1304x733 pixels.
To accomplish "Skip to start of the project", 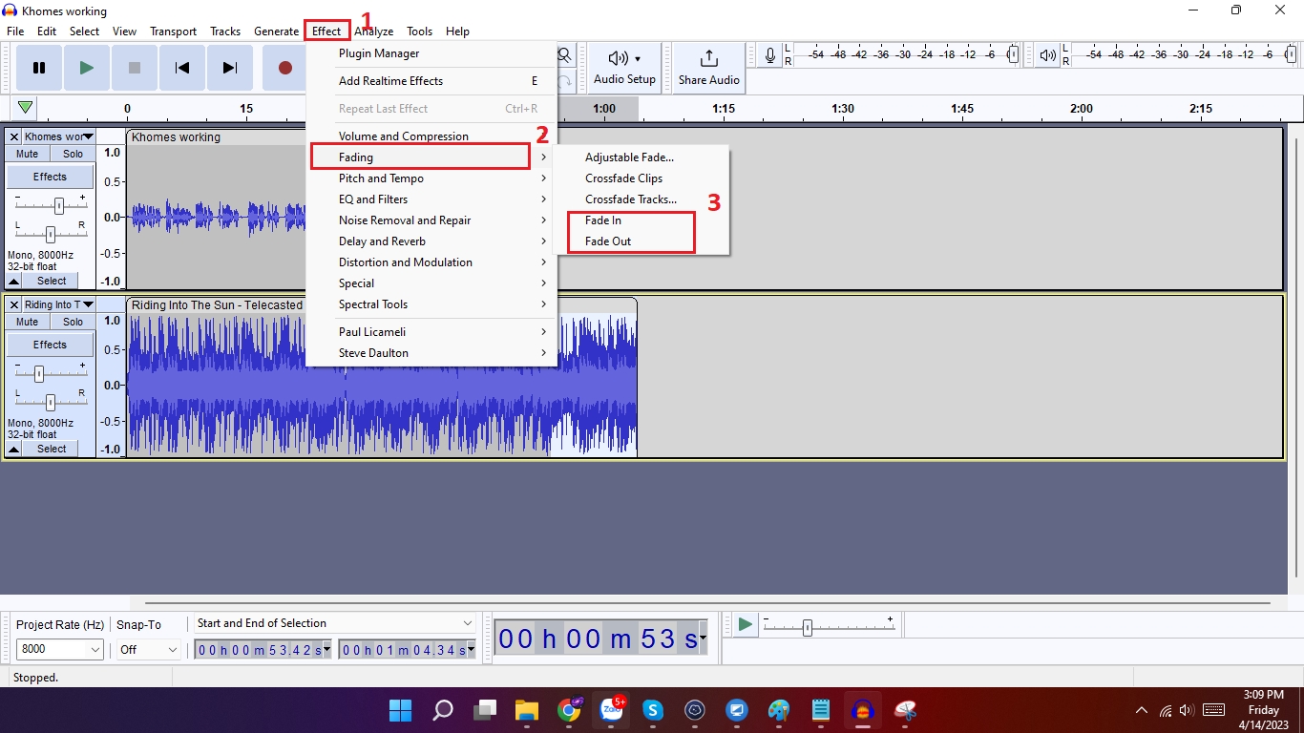I will click(182, 68).
